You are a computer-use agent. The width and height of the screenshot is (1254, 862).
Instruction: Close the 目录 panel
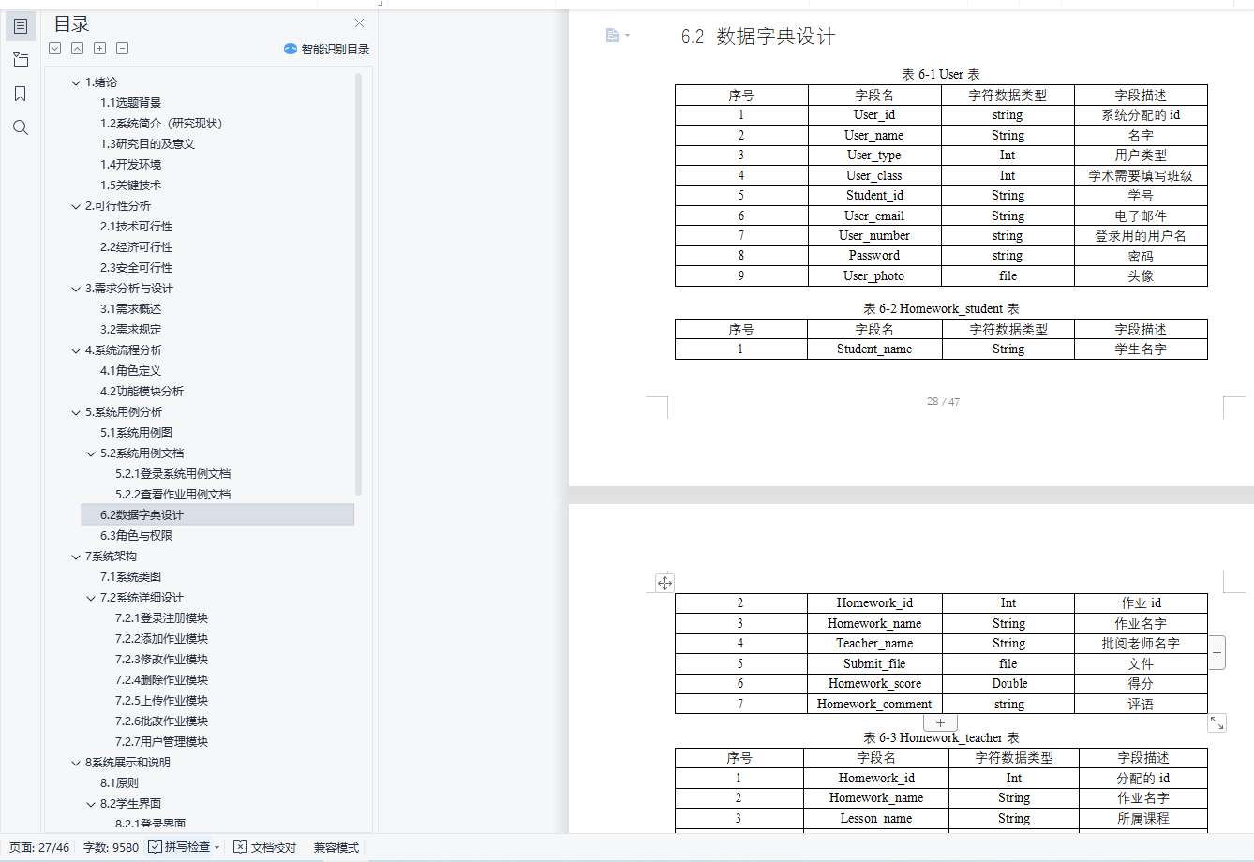[360, 23]
